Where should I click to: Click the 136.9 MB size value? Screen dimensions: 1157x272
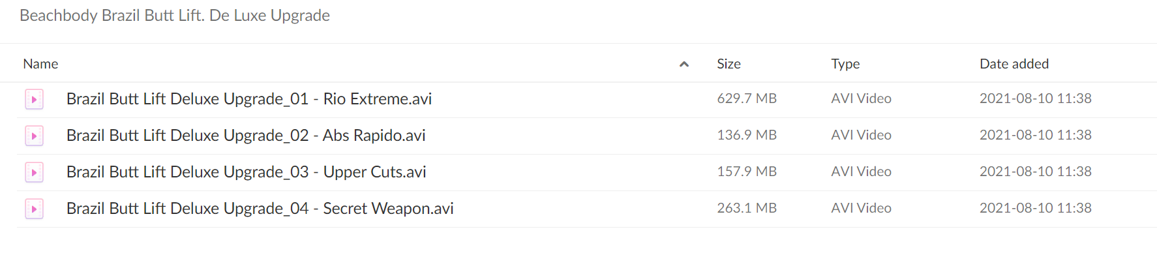pos(747,135)
